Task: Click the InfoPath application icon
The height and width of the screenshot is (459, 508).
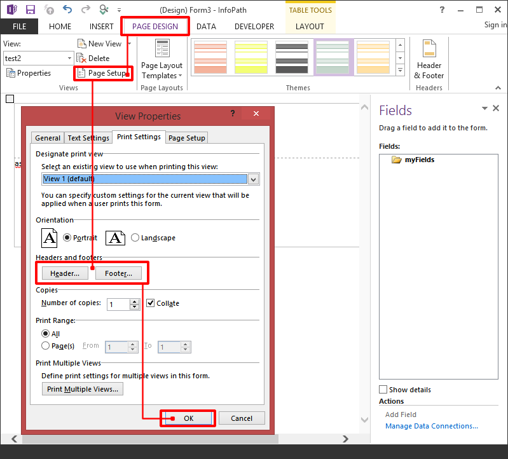Action: 12,10
